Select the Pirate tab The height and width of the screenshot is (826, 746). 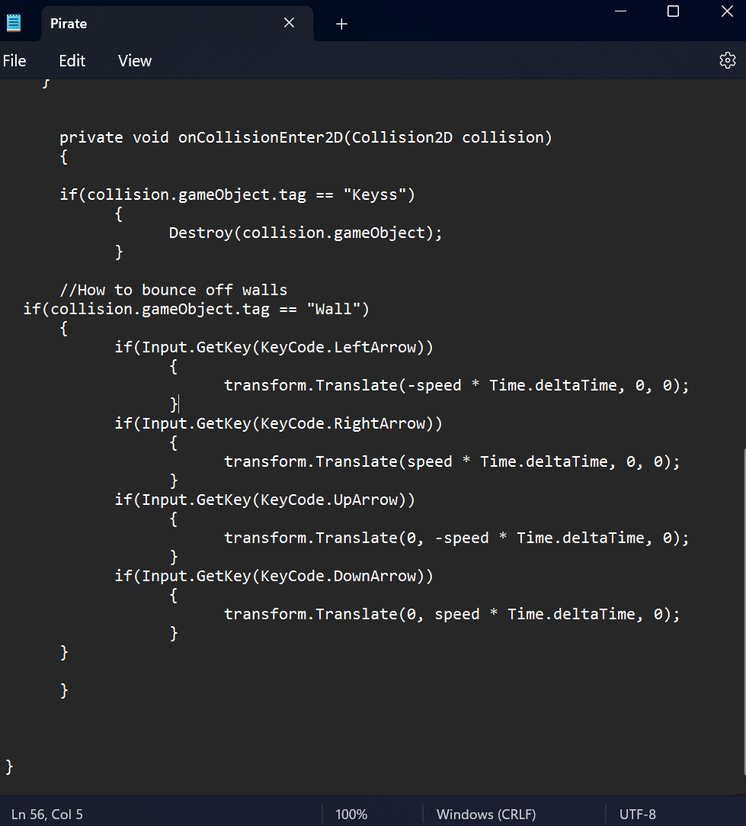click(177, 24)
